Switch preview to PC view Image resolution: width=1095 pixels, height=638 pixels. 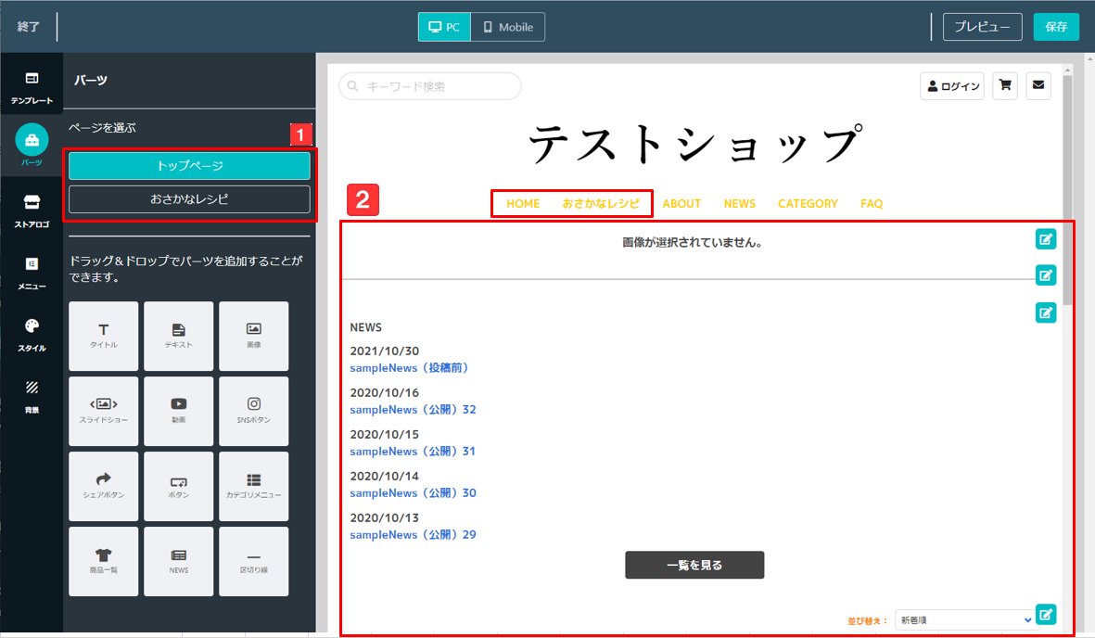pyautogui.click(x=444, y=27)
